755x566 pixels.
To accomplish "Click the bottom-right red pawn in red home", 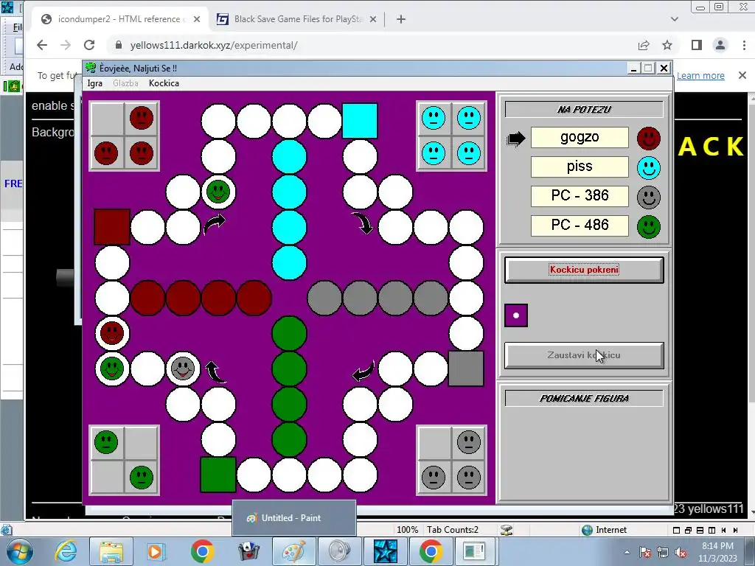I will [142, 153].
